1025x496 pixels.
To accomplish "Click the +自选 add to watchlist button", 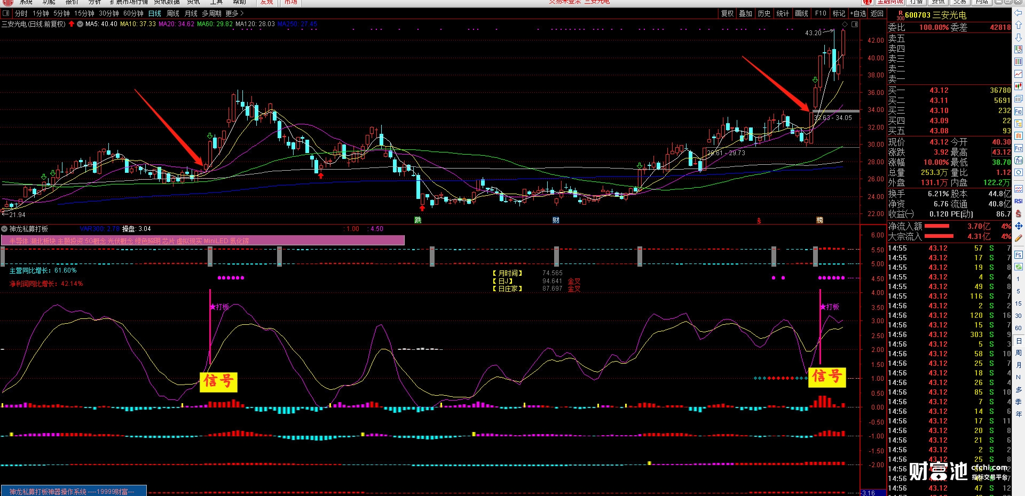I will (x=858, y=13).
